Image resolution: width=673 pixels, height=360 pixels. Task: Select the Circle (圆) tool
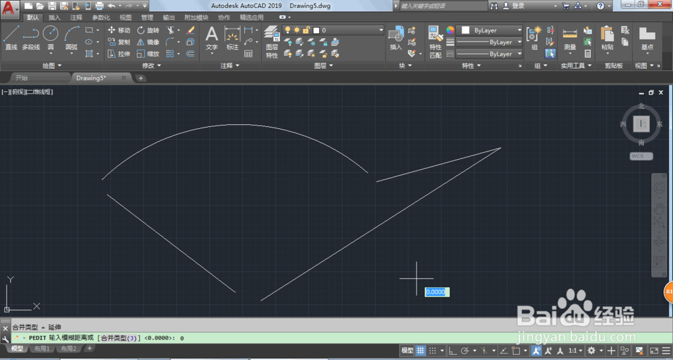(50, 38)
